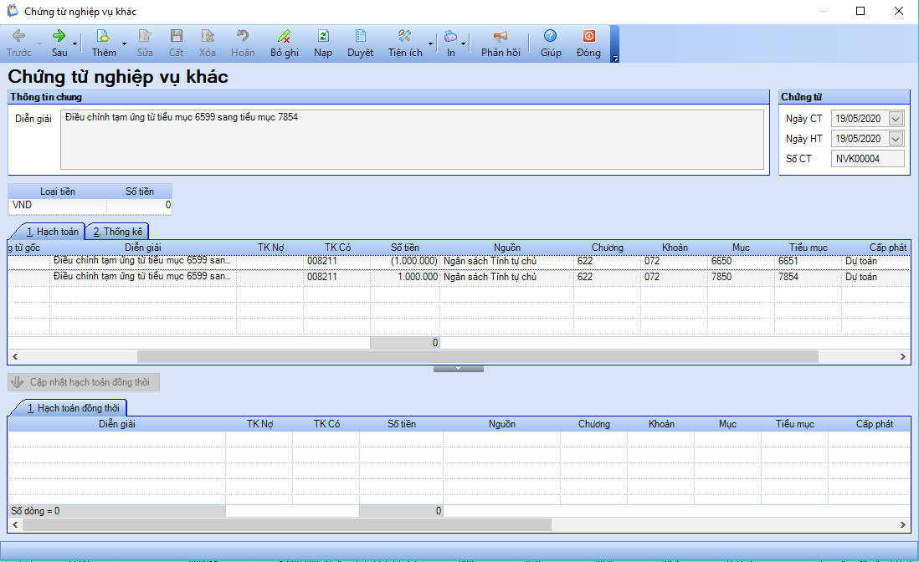Viewport: 919px width, 562px height.
Task: Click the right arrow of upper grid scrollbar
Action: [x=904, y=356]
